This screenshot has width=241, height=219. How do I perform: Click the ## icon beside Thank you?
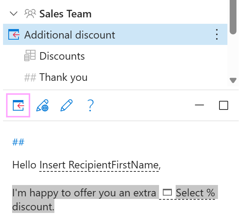click(30, 77)
